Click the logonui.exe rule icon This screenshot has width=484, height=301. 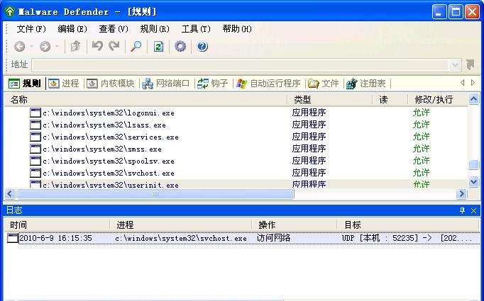pos(35,113)
